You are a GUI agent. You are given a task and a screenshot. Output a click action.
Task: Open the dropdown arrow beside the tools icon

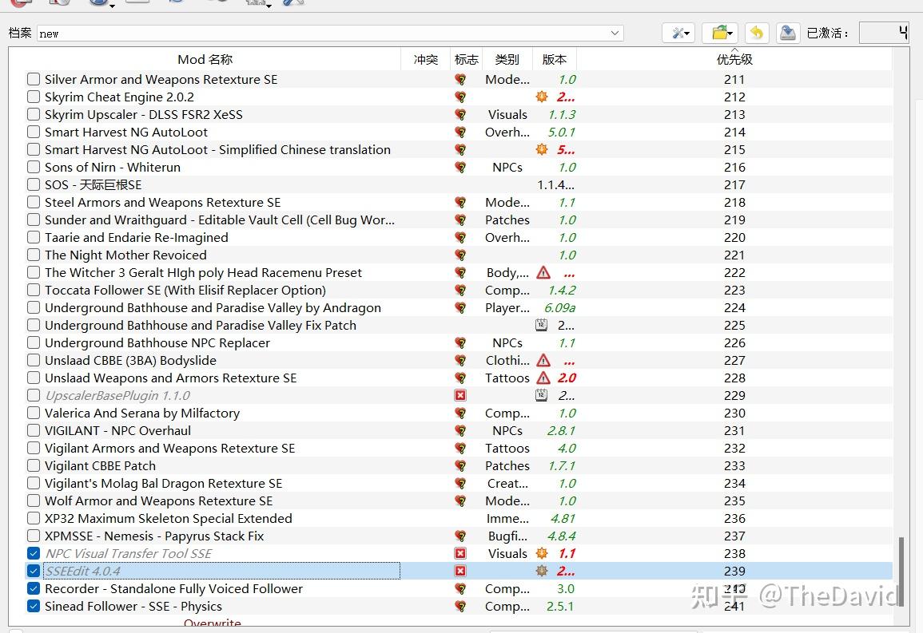687,34
